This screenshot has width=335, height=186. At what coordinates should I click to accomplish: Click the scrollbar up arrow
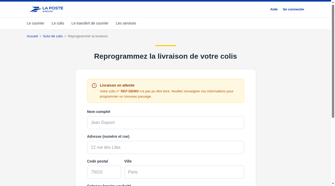tap(333, 2)
